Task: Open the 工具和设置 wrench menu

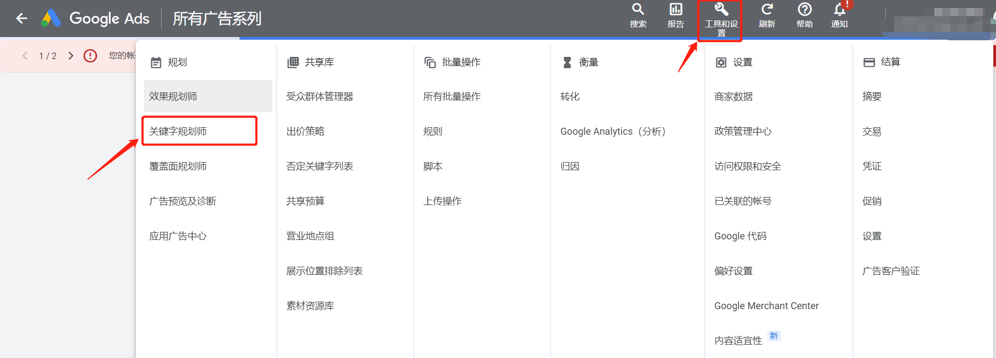Action: [x=721, y=20]
